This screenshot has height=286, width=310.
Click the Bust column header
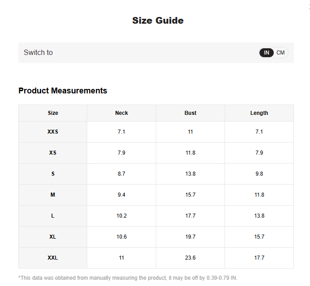pos(191,113)
